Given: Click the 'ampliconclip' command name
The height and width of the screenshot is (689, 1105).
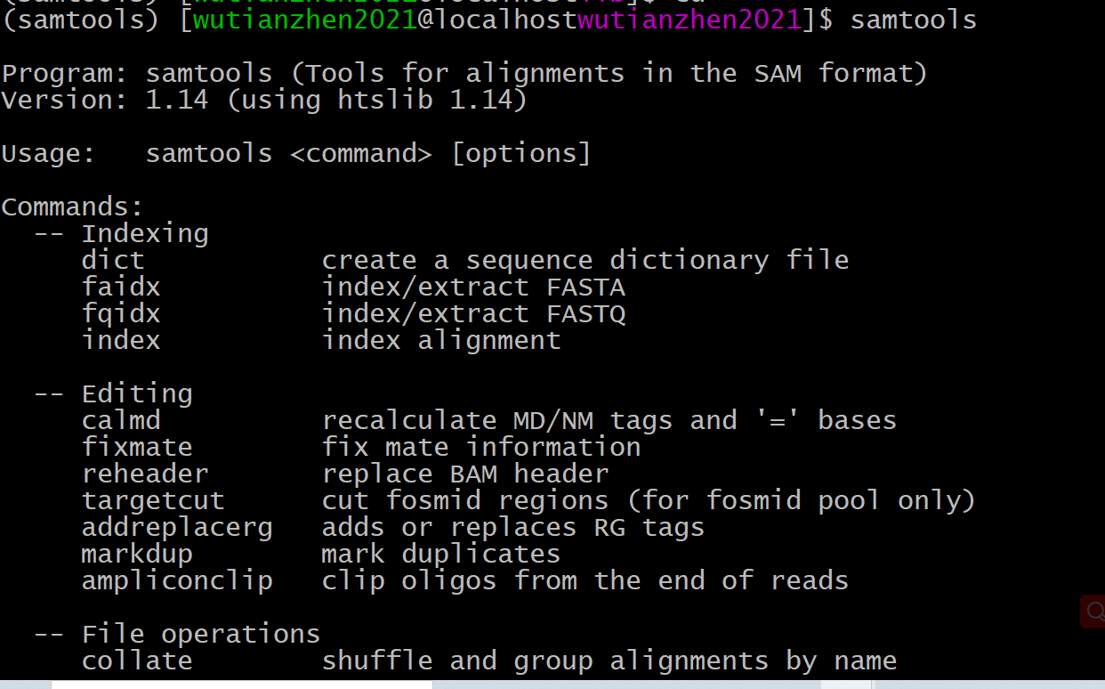Looking at the screenshot, I should click(177, 580).
